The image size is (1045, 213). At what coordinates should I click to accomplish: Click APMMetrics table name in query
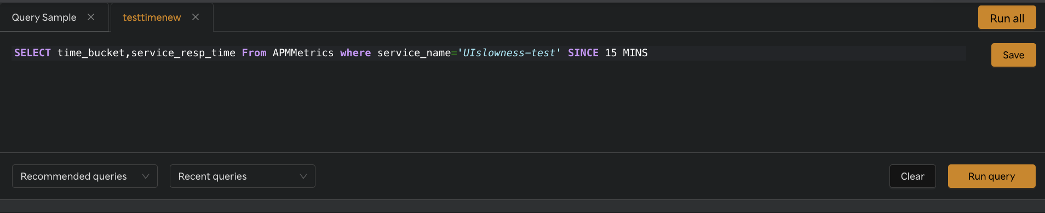[303, 53]
